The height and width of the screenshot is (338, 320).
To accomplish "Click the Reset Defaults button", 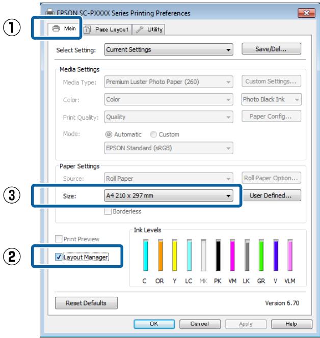I will pos(86,303).
